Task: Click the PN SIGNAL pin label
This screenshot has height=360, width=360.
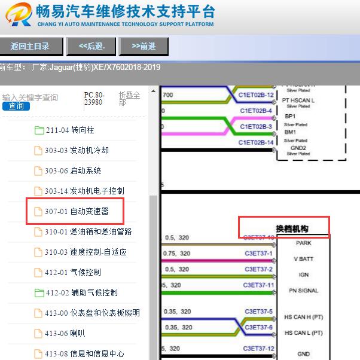Action: [x=304, y=291]
